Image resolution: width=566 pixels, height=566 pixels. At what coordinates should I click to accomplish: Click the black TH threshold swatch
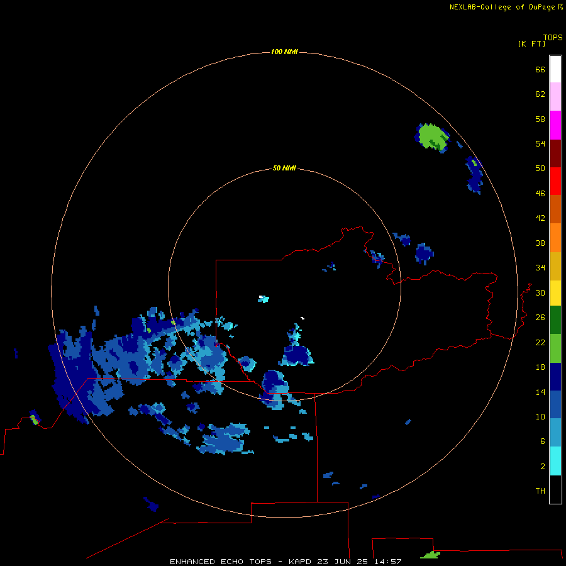click(x=555, y=489)
